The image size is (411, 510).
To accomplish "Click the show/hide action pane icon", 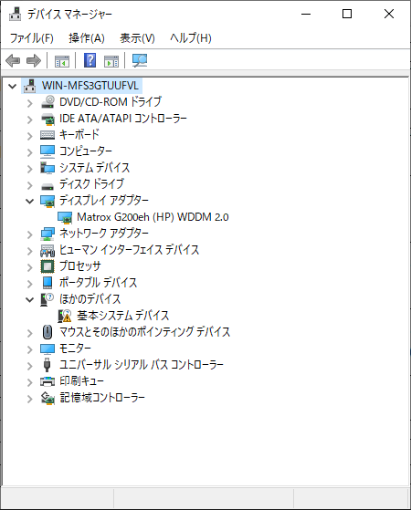I will pyautogui.click(x=111, y=61).
